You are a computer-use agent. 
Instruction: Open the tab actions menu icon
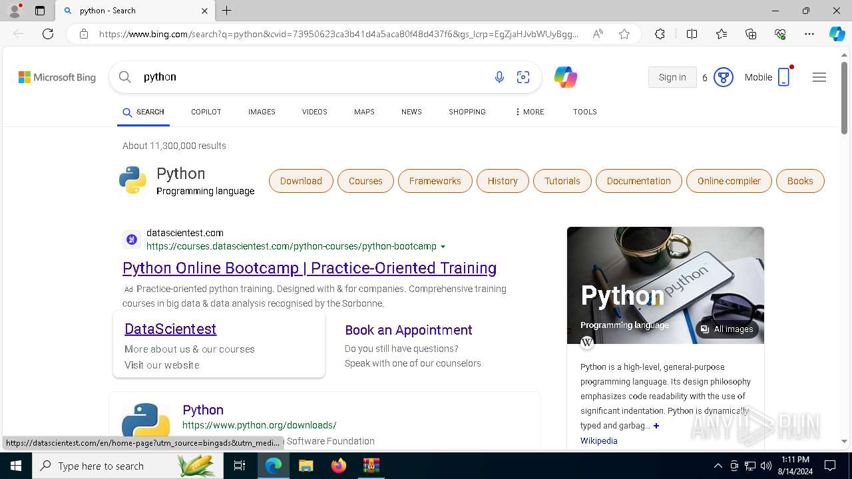pos(40,11)
